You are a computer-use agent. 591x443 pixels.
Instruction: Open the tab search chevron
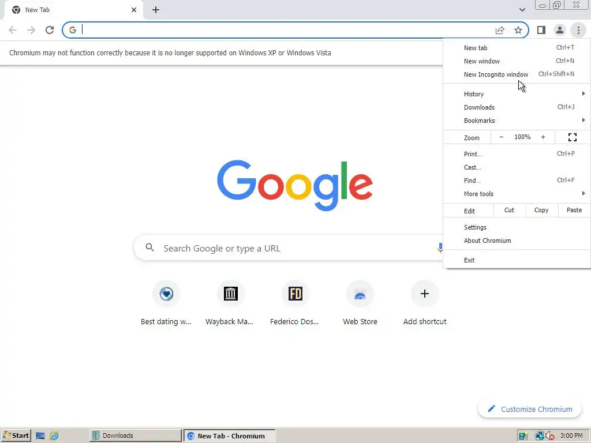pyautogui.click(x=522, y=10)
